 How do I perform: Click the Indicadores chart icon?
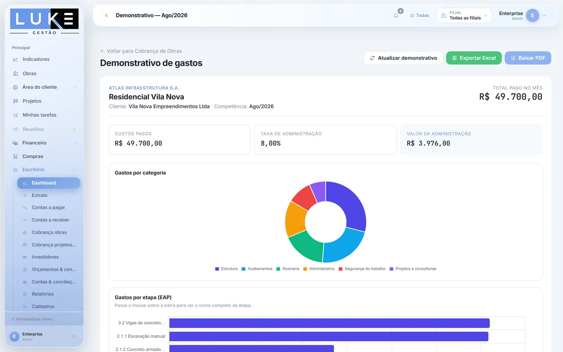pos(16,59)
